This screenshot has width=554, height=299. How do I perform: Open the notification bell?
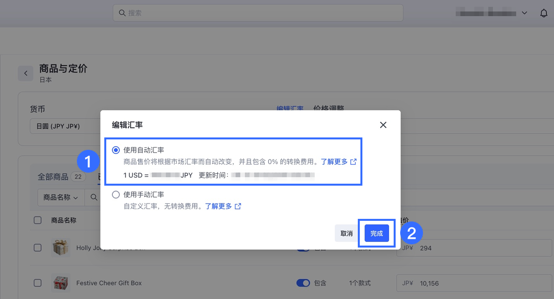pos(544,13)
